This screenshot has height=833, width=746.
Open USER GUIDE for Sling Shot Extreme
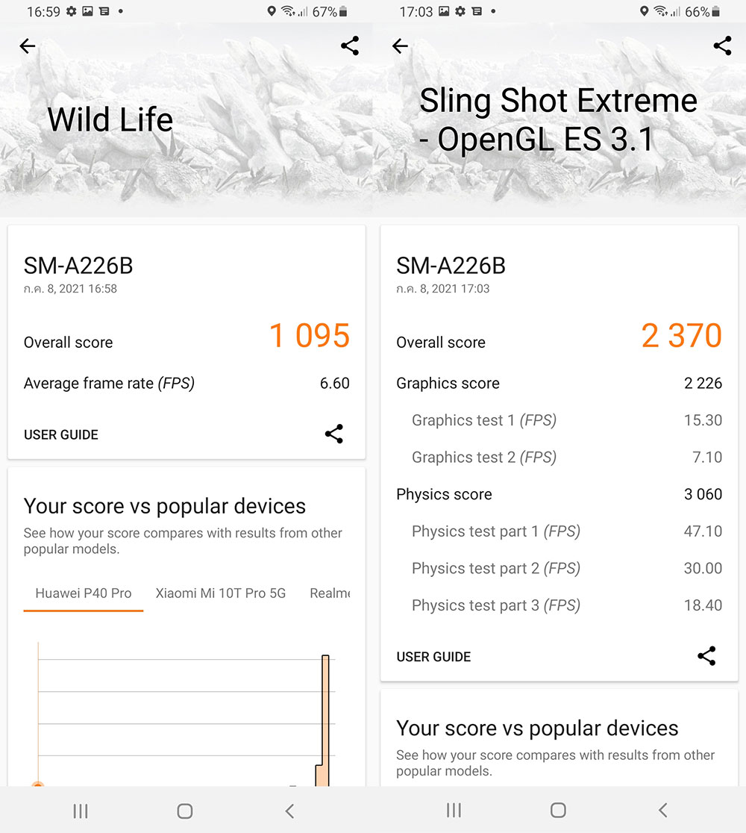point(433,657)
